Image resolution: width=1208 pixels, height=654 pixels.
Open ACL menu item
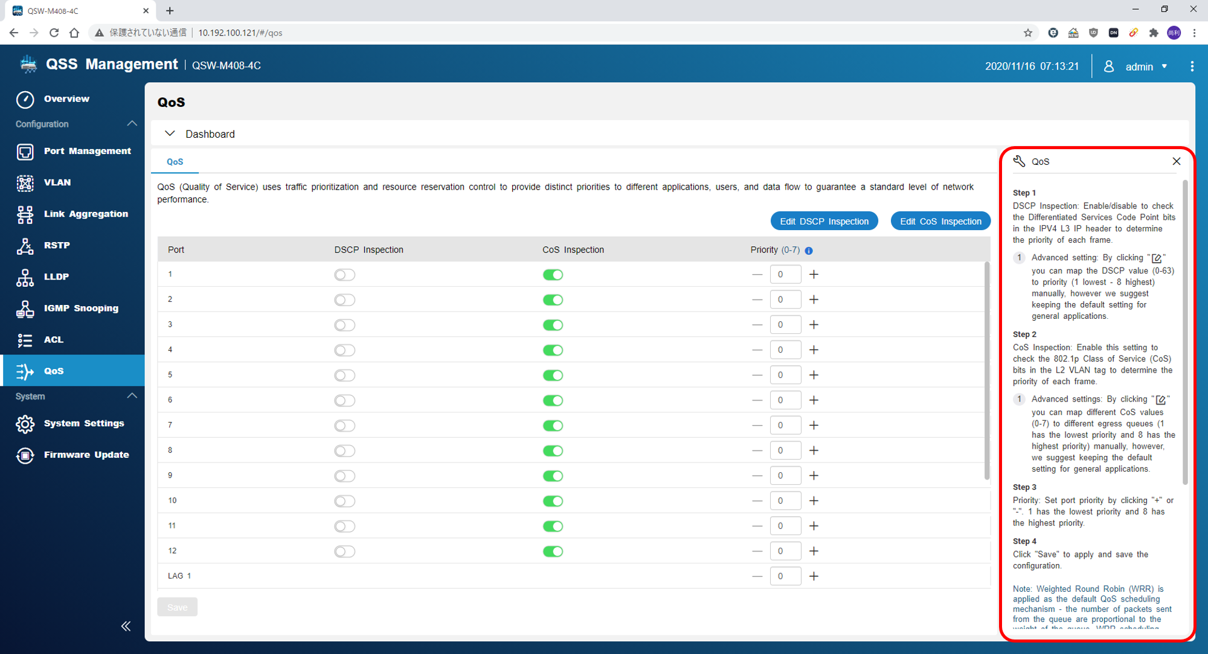coord(53,339)
